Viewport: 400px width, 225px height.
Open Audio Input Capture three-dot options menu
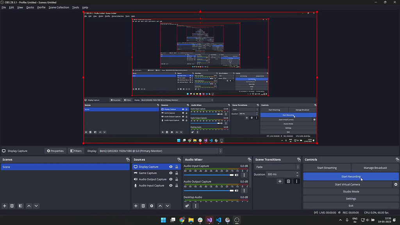[x=245, y=175]
